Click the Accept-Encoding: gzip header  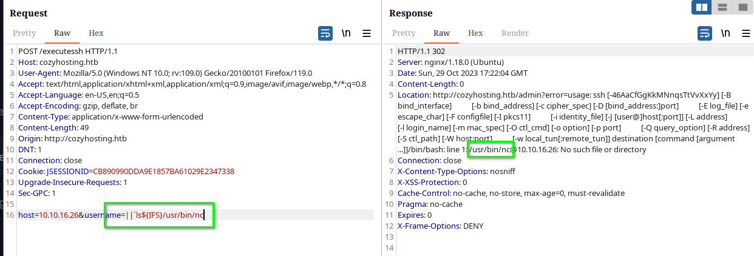point(78,106)
